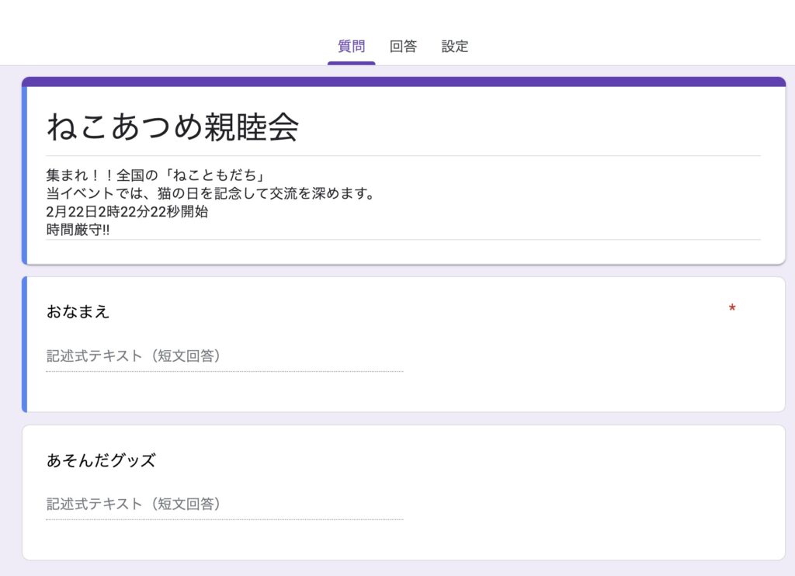The width and height of the screenshot is (795, 576).
Task: Click the red required asterisk on おなまえ
Action: tap(732, 308)
